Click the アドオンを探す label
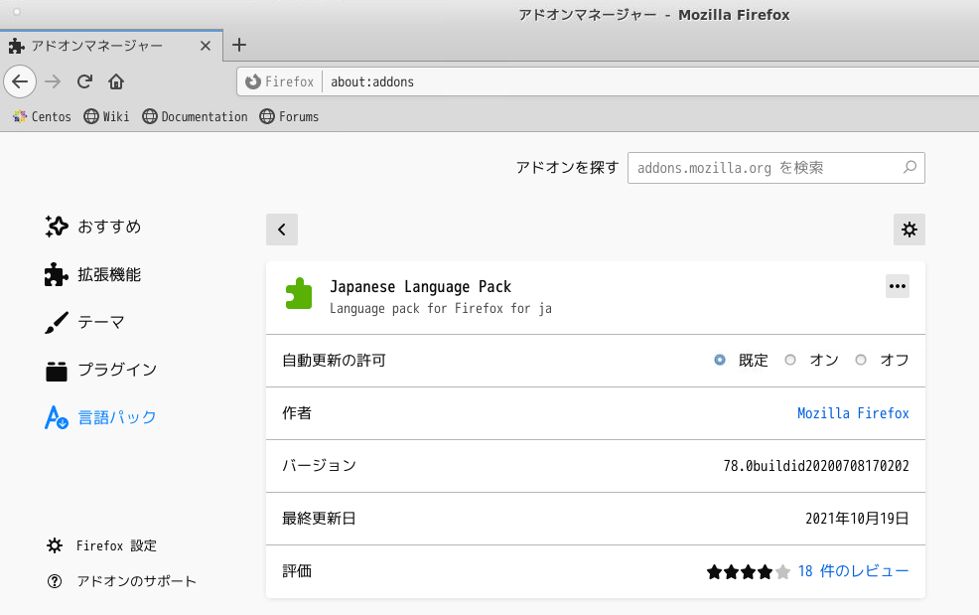 (x=567, y=168)
